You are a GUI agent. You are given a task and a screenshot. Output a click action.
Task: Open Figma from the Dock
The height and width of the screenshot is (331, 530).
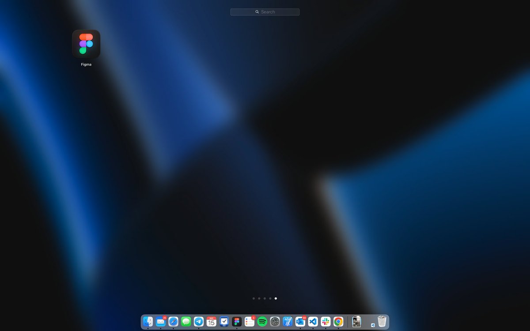point(237,321)
